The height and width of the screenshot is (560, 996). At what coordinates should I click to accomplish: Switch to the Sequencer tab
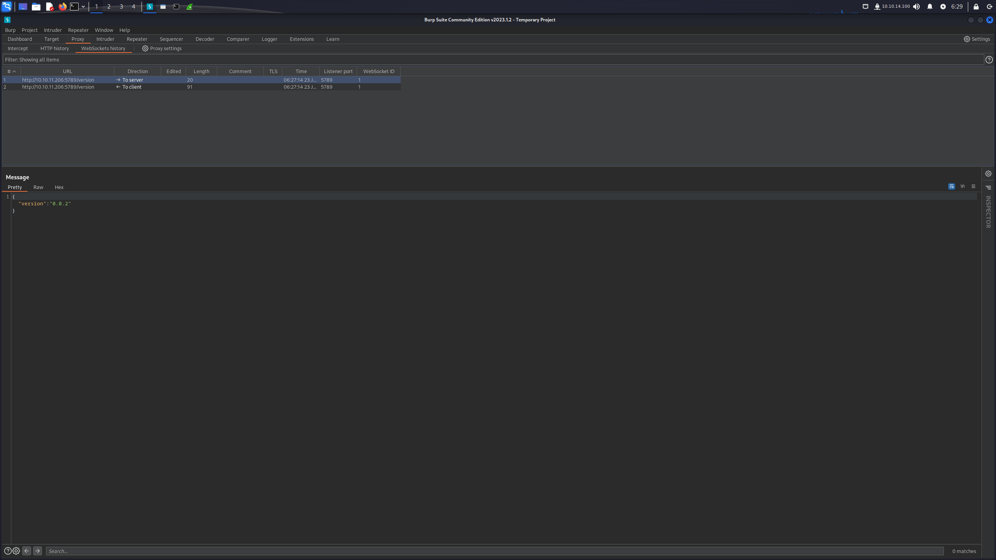click(x=171, y=39)
